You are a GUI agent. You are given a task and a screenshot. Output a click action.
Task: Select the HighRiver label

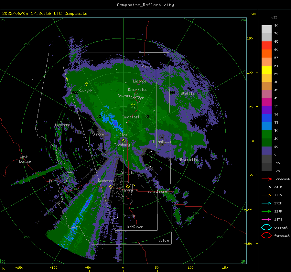coord(134,227)
